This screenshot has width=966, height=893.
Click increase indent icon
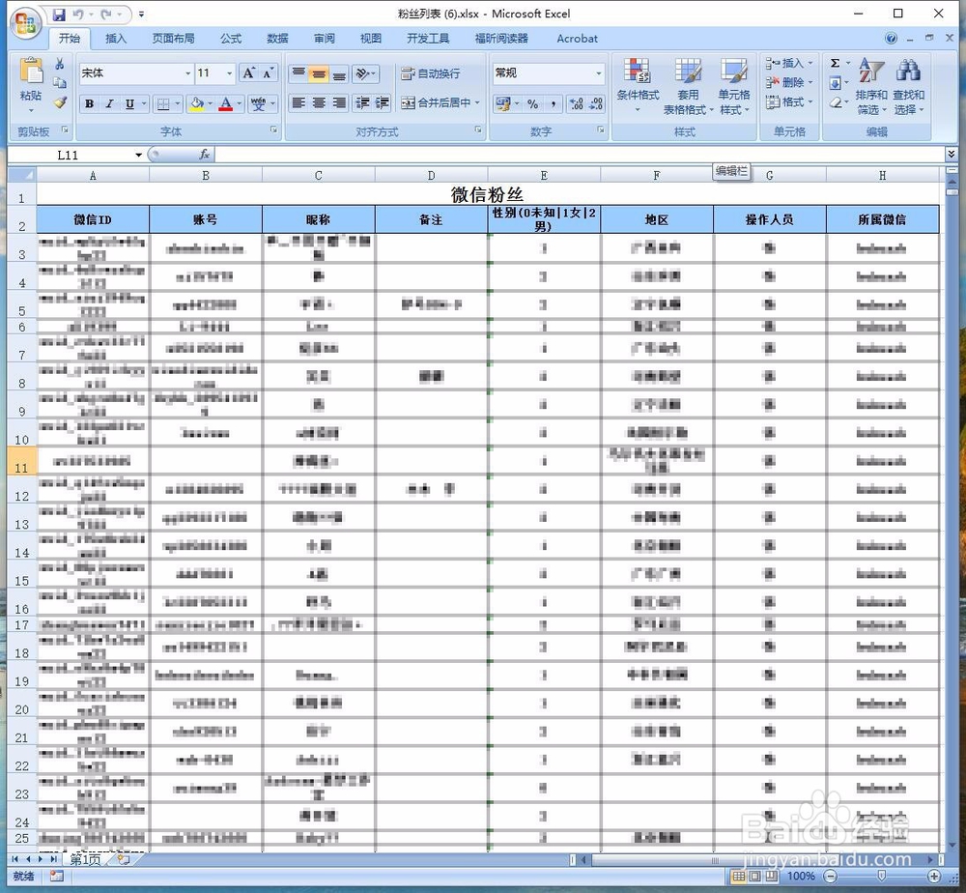[x=382, y=102]
